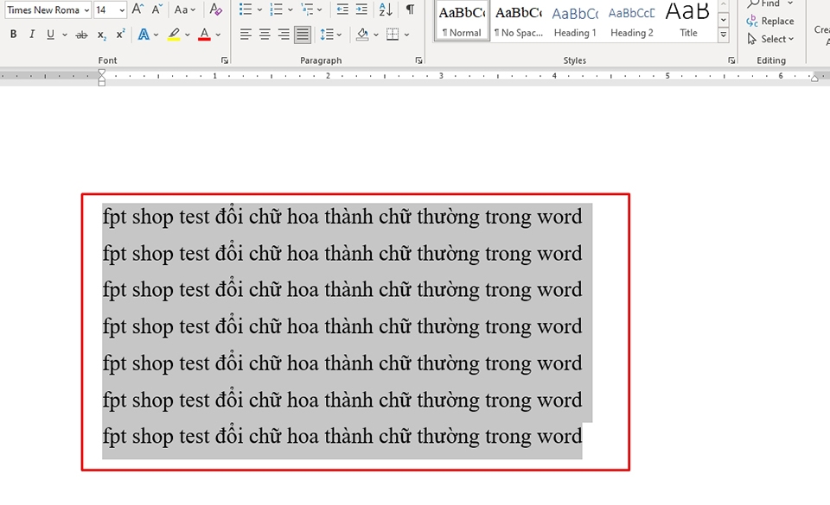Apply the Heading 1 style

tap(575, 22)
